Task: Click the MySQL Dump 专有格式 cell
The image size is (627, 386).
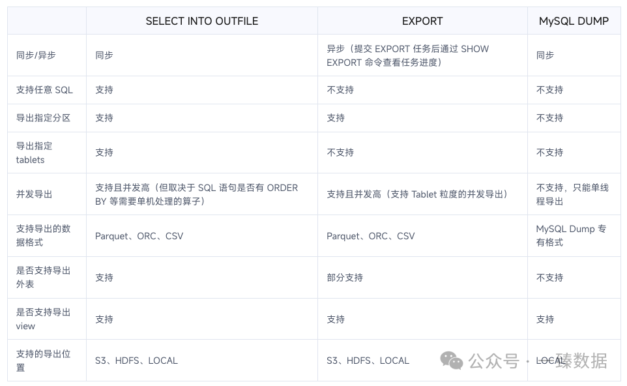Action: pos(571,235)
